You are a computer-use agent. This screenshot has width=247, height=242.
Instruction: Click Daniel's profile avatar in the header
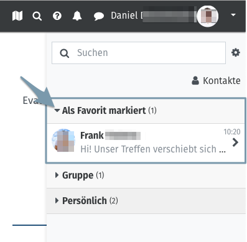208,16
